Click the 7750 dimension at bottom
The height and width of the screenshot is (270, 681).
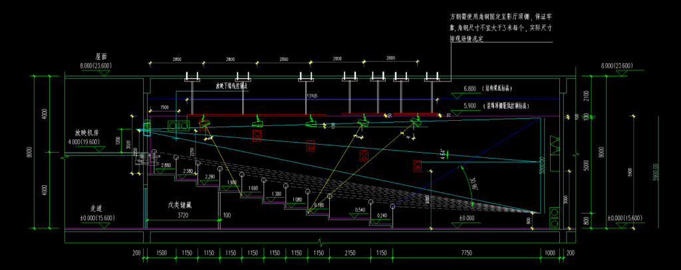tap(466, 254)
